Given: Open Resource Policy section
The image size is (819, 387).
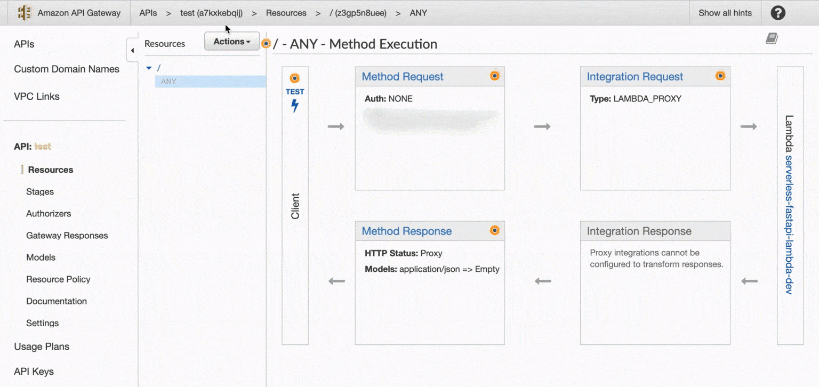Looking at the screenshot, I should (x=58, y=279).
